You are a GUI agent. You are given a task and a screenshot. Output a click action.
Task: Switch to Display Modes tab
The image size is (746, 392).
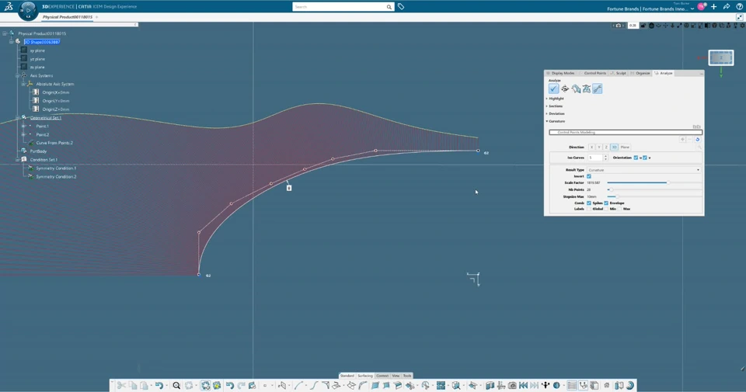pos(563,73)
